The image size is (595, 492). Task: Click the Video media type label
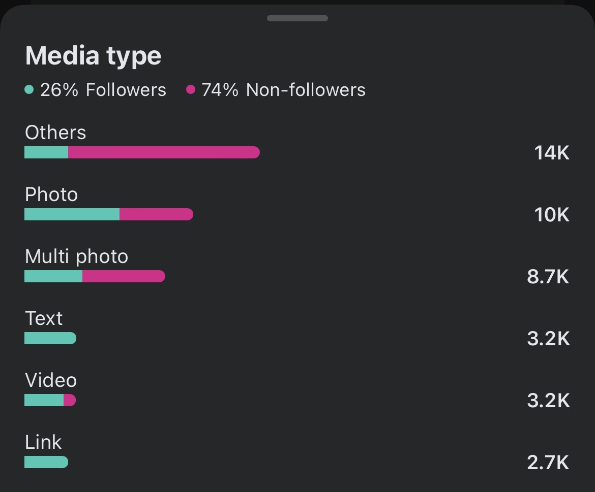(x=51, y=380)
